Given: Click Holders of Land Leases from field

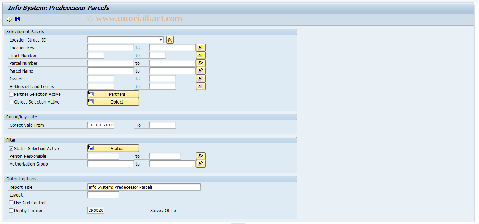Looking at the screenshot, I should click(x=101, y=86).
